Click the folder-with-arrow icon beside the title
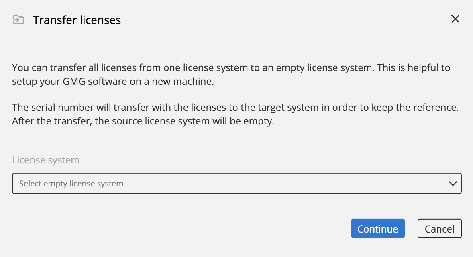 (18, 20)
